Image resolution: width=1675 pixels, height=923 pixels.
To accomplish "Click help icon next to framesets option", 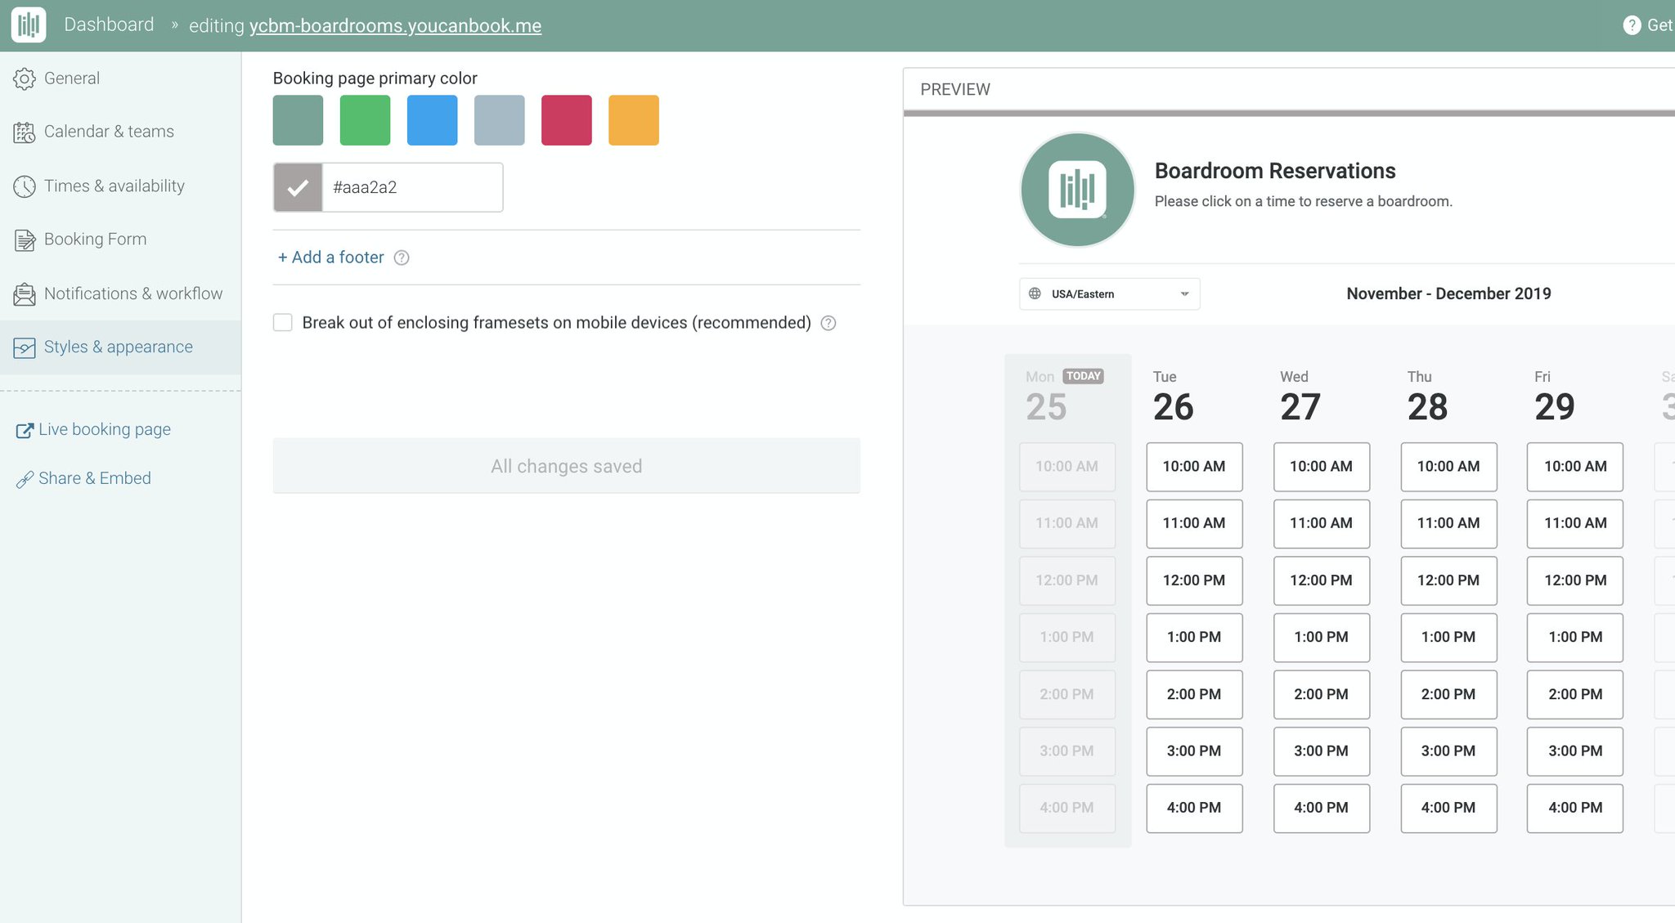I will tap(829, 323).
